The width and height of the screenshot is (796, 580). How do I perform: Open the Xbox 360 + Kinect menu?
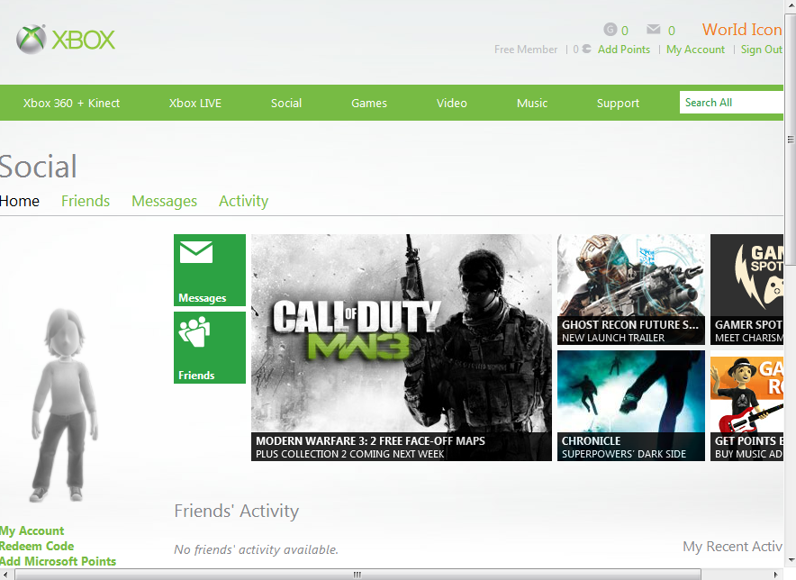click(71, 103)
